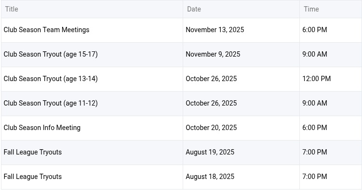Select Club Season Tryout (age 13-14) title
362x190 pixels.
51,79
